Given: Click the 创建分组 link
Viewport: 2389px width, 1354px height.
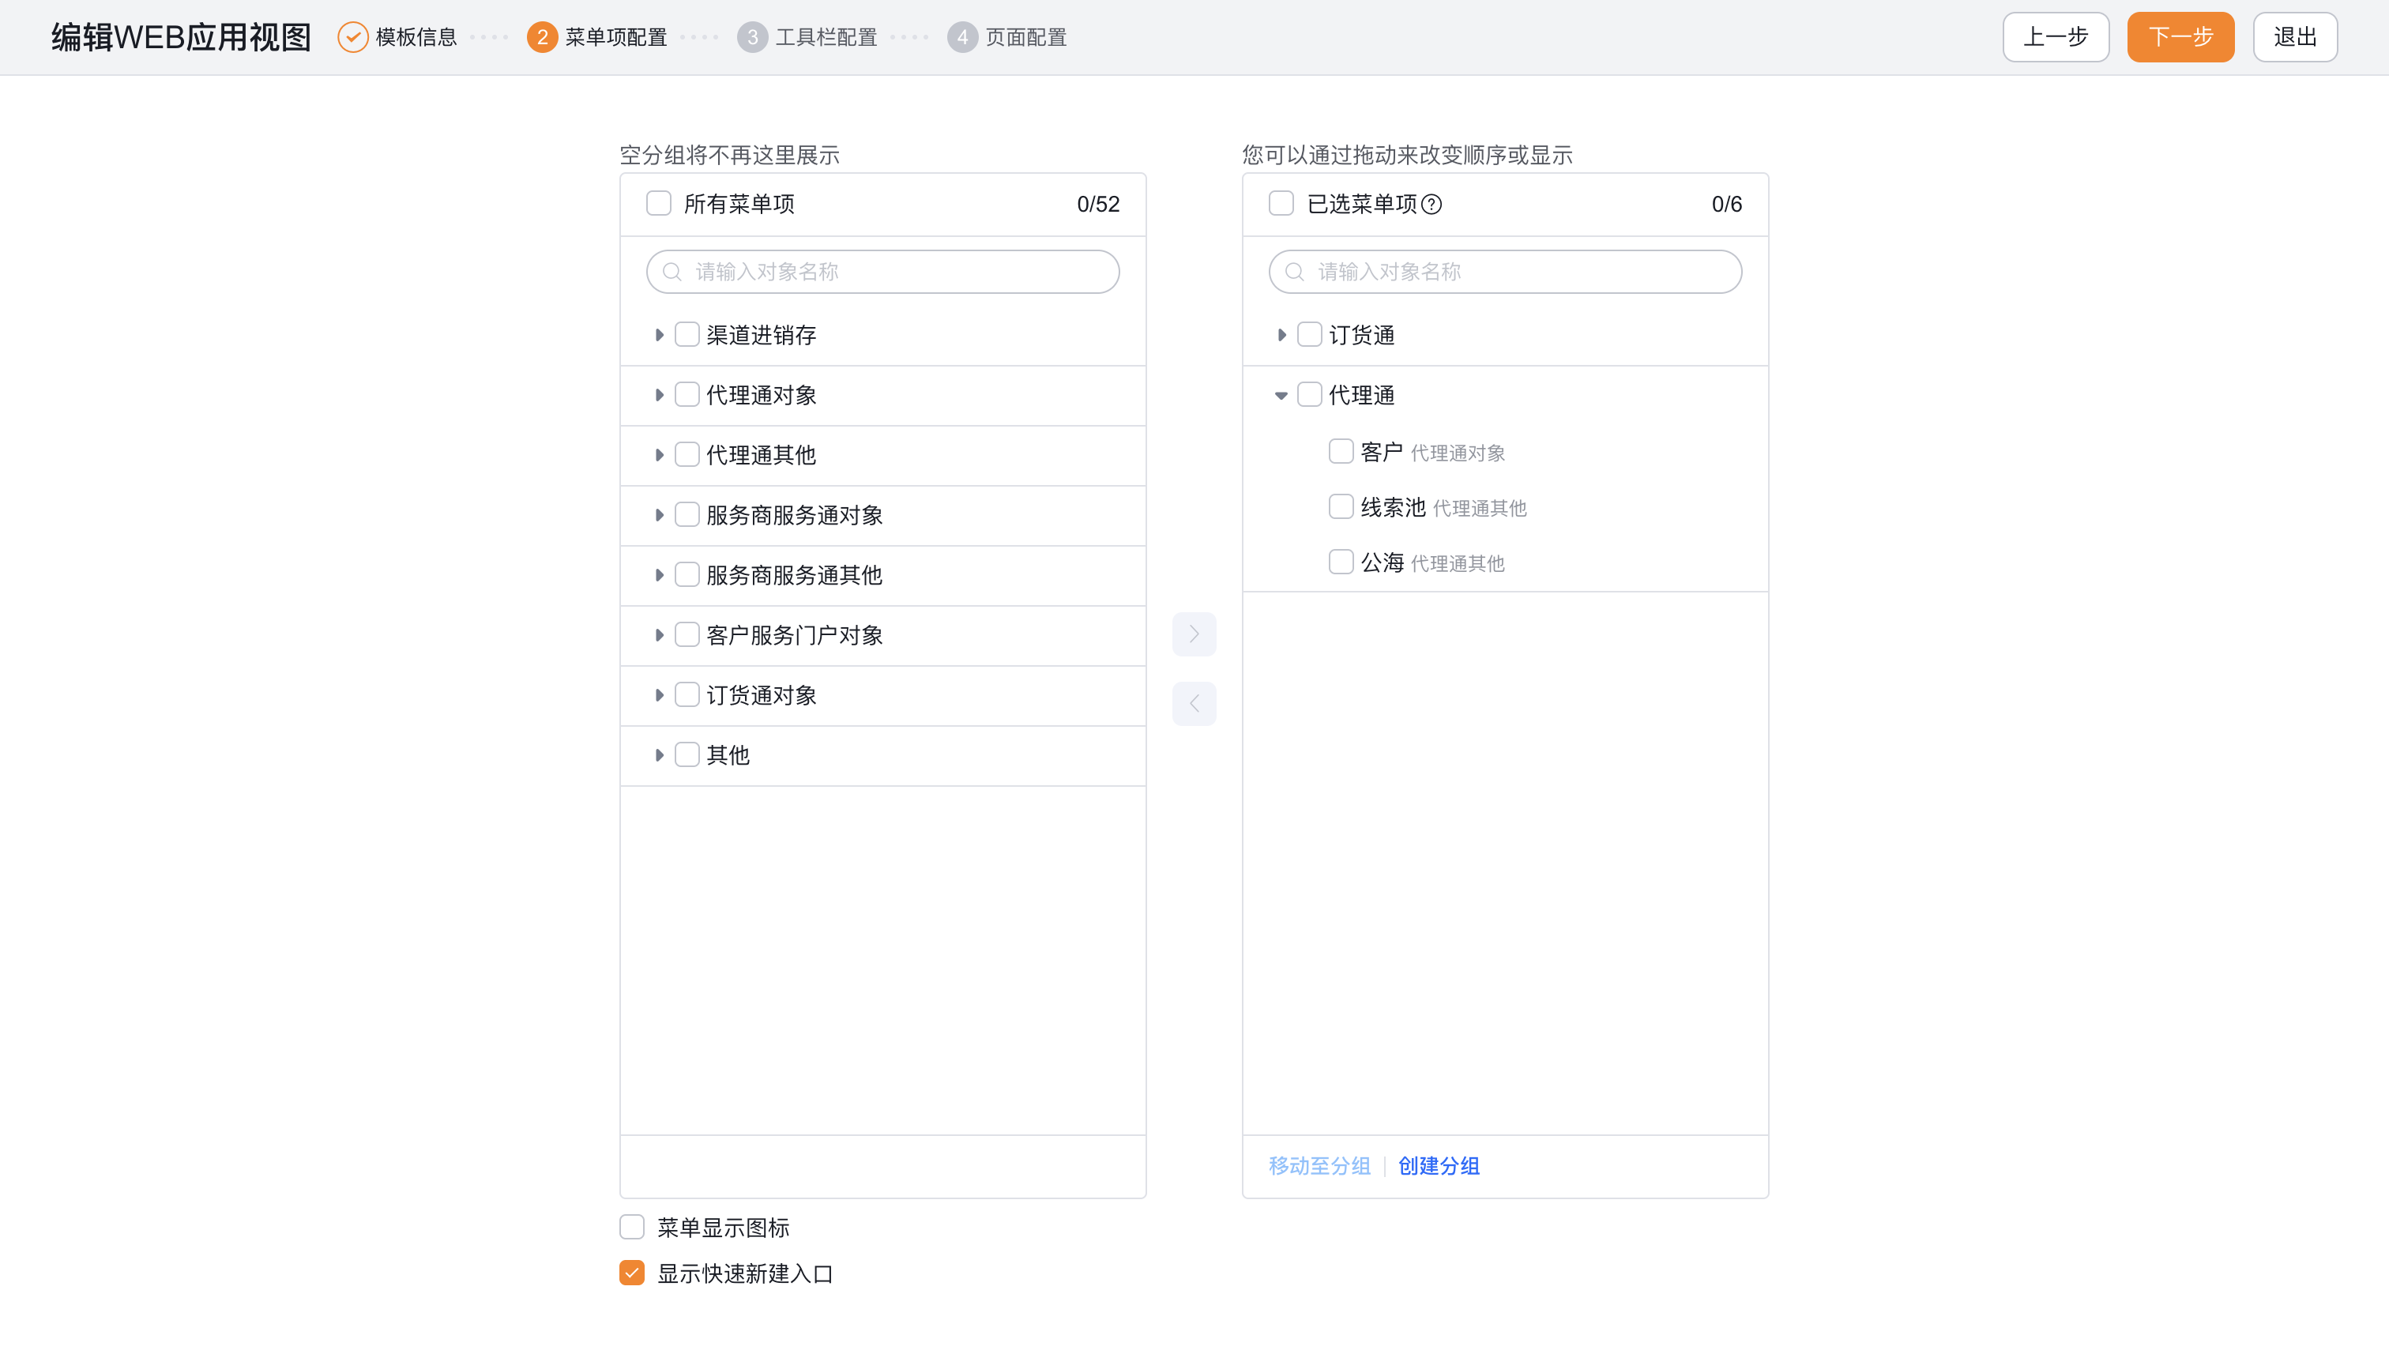Looking at the screenshot, I should (1439, 1166).
